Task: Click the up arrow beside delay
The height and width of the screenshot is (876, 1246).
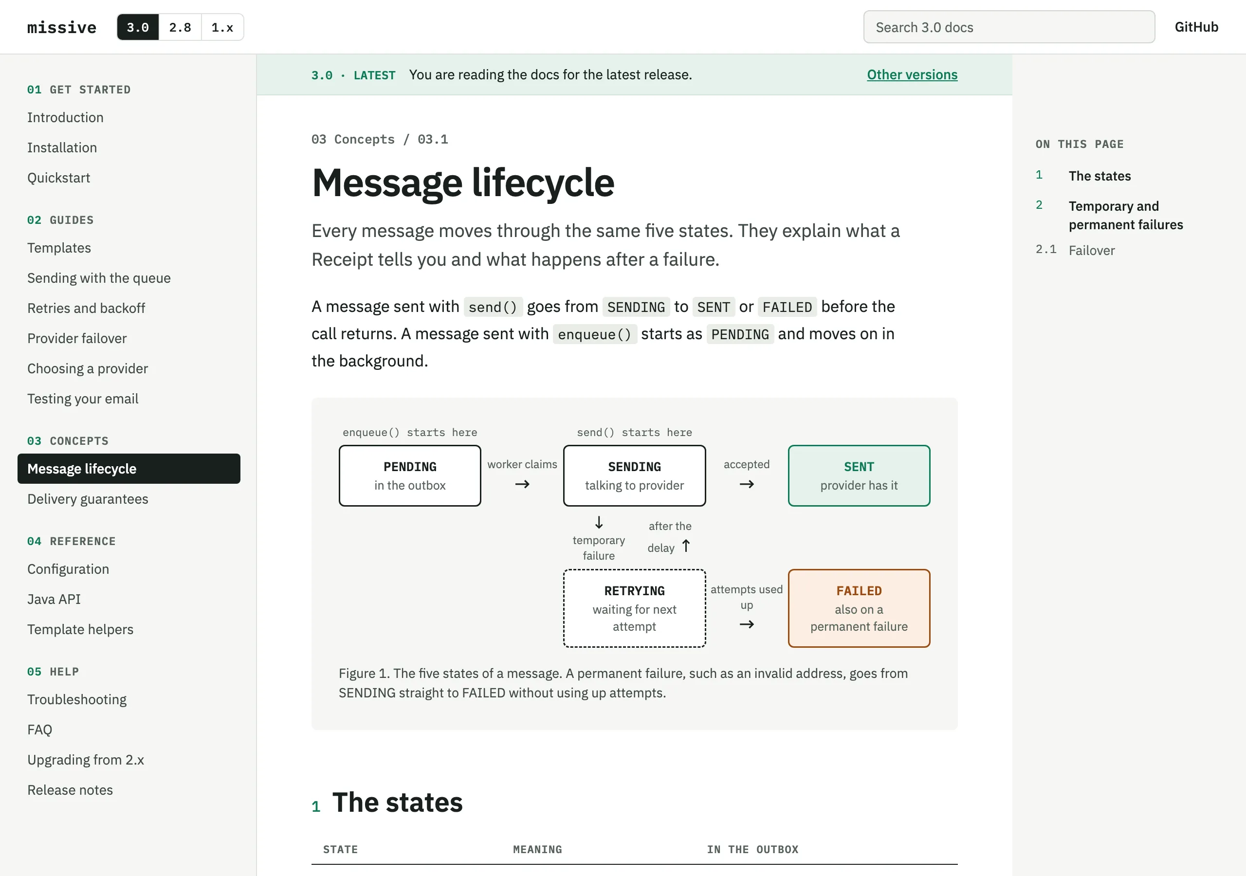Action: [686, 546]
